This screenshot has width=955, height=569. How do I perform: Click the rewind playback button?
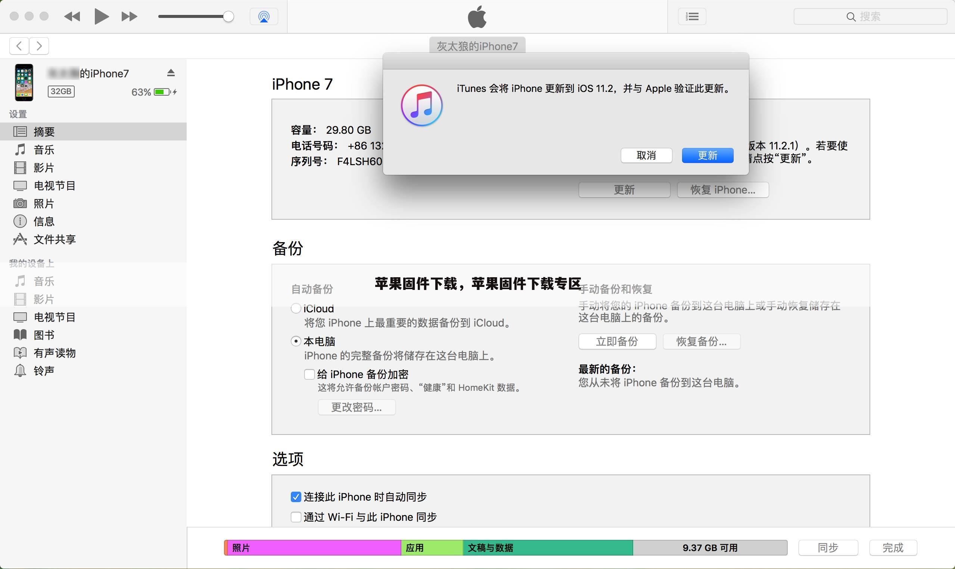[72, 16]
